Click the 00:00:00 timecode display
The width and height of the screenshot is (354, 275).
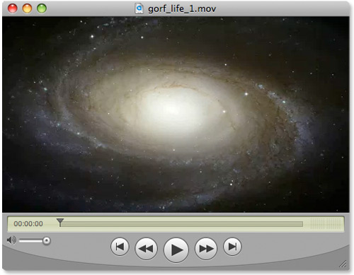28,223
